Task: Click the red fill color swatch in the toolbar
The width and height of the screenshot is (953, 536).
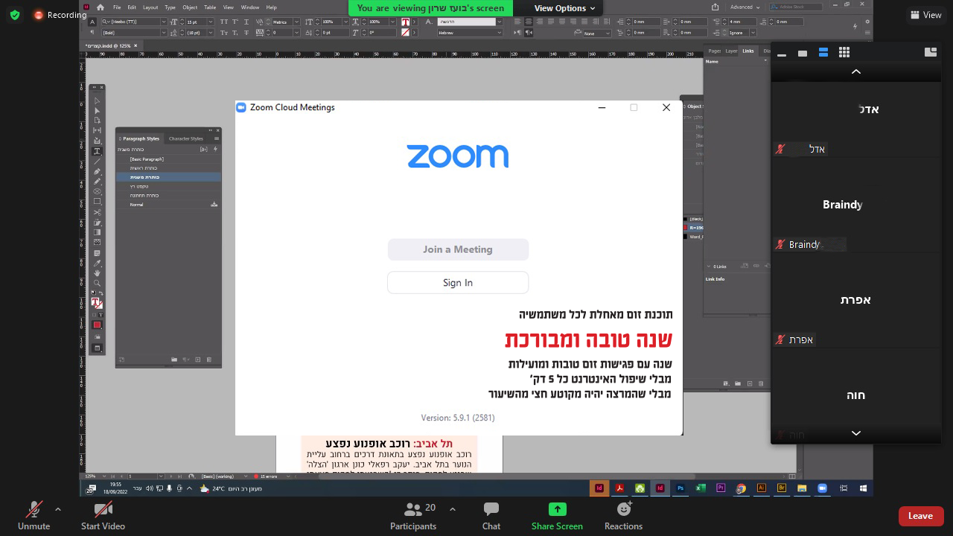Action: pyautogui.click(x=97, y=324)
